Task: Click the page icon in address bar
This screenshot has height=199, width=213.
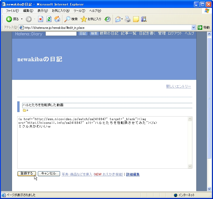Action: [21, 27]
